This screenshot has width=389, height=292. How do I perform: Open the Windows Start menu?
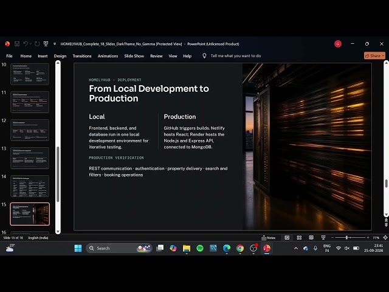78,248
